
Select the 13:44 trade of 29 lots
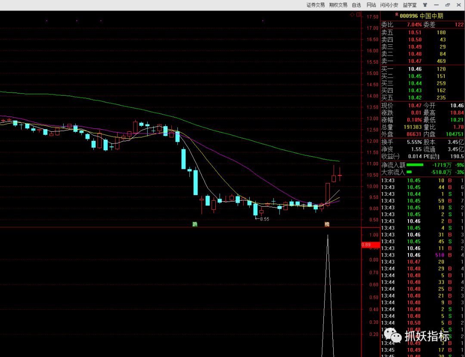point(423,269)
